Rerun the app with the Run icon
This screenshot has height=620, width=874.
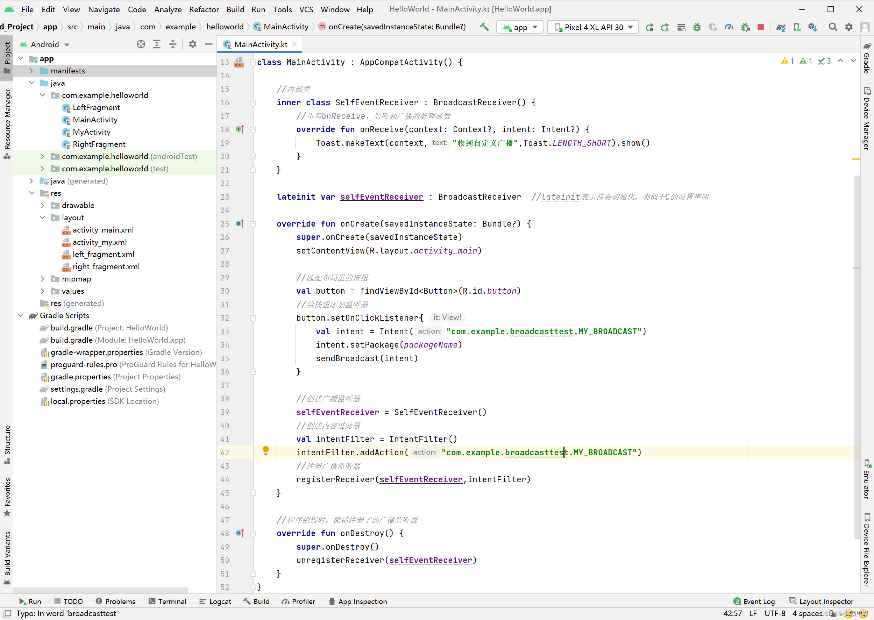click(x=649, y=27)
